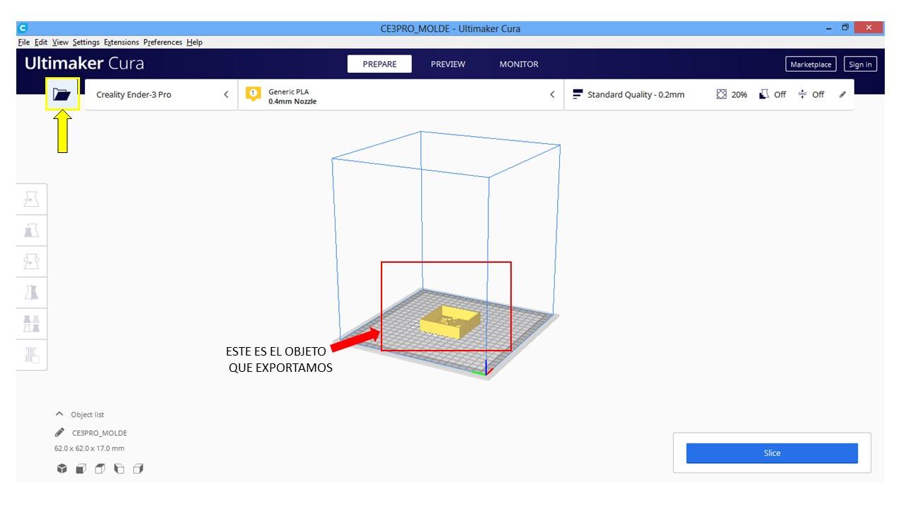Collapse the Object list
This screenshot has width=906, height=510.
[x=59, y=414]
